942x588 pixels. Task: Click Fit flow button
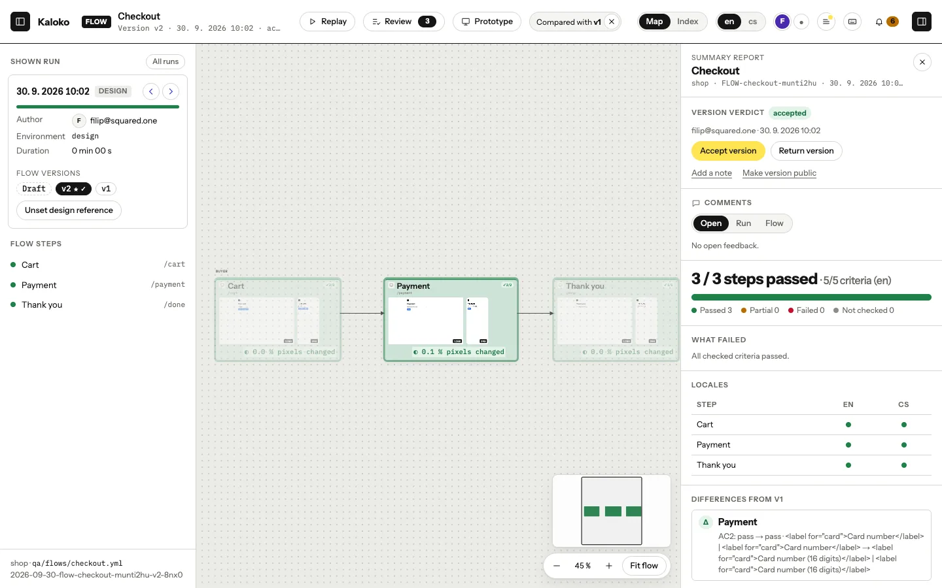point(644,566)
